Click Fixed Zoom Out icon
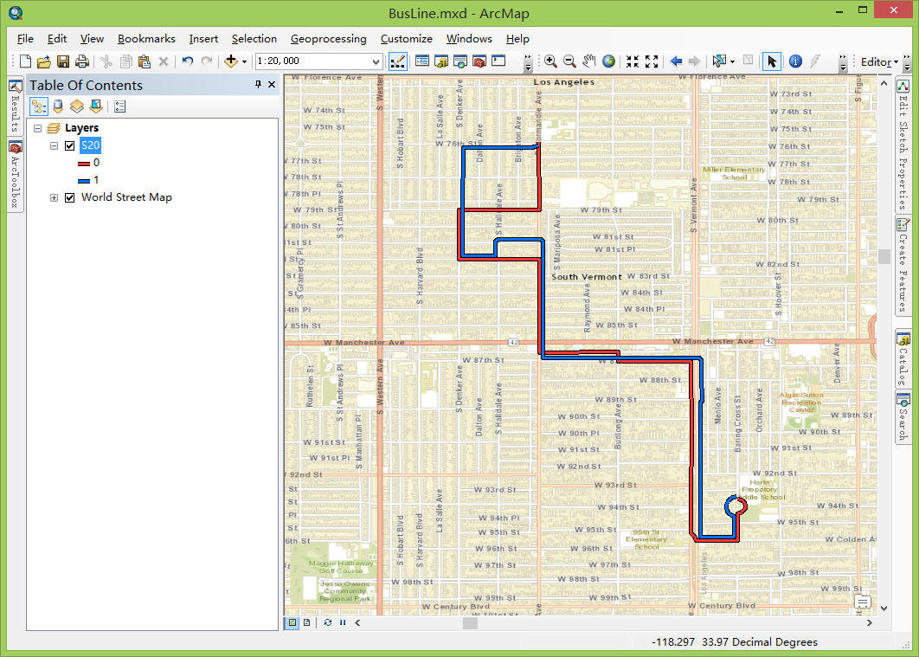The height and width of the screenshot is (657, 919). pos(652,61)
